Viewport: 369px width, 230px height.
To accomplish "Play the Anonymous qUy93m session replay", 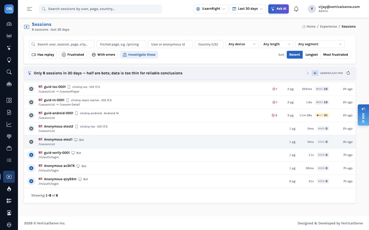I will click(x=31, y=181).
